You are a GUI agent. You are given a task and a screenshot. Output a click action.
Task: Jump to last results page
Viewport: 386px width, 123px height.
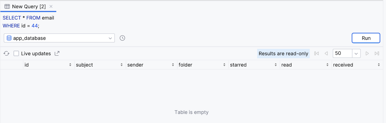(x=377, y=54)
